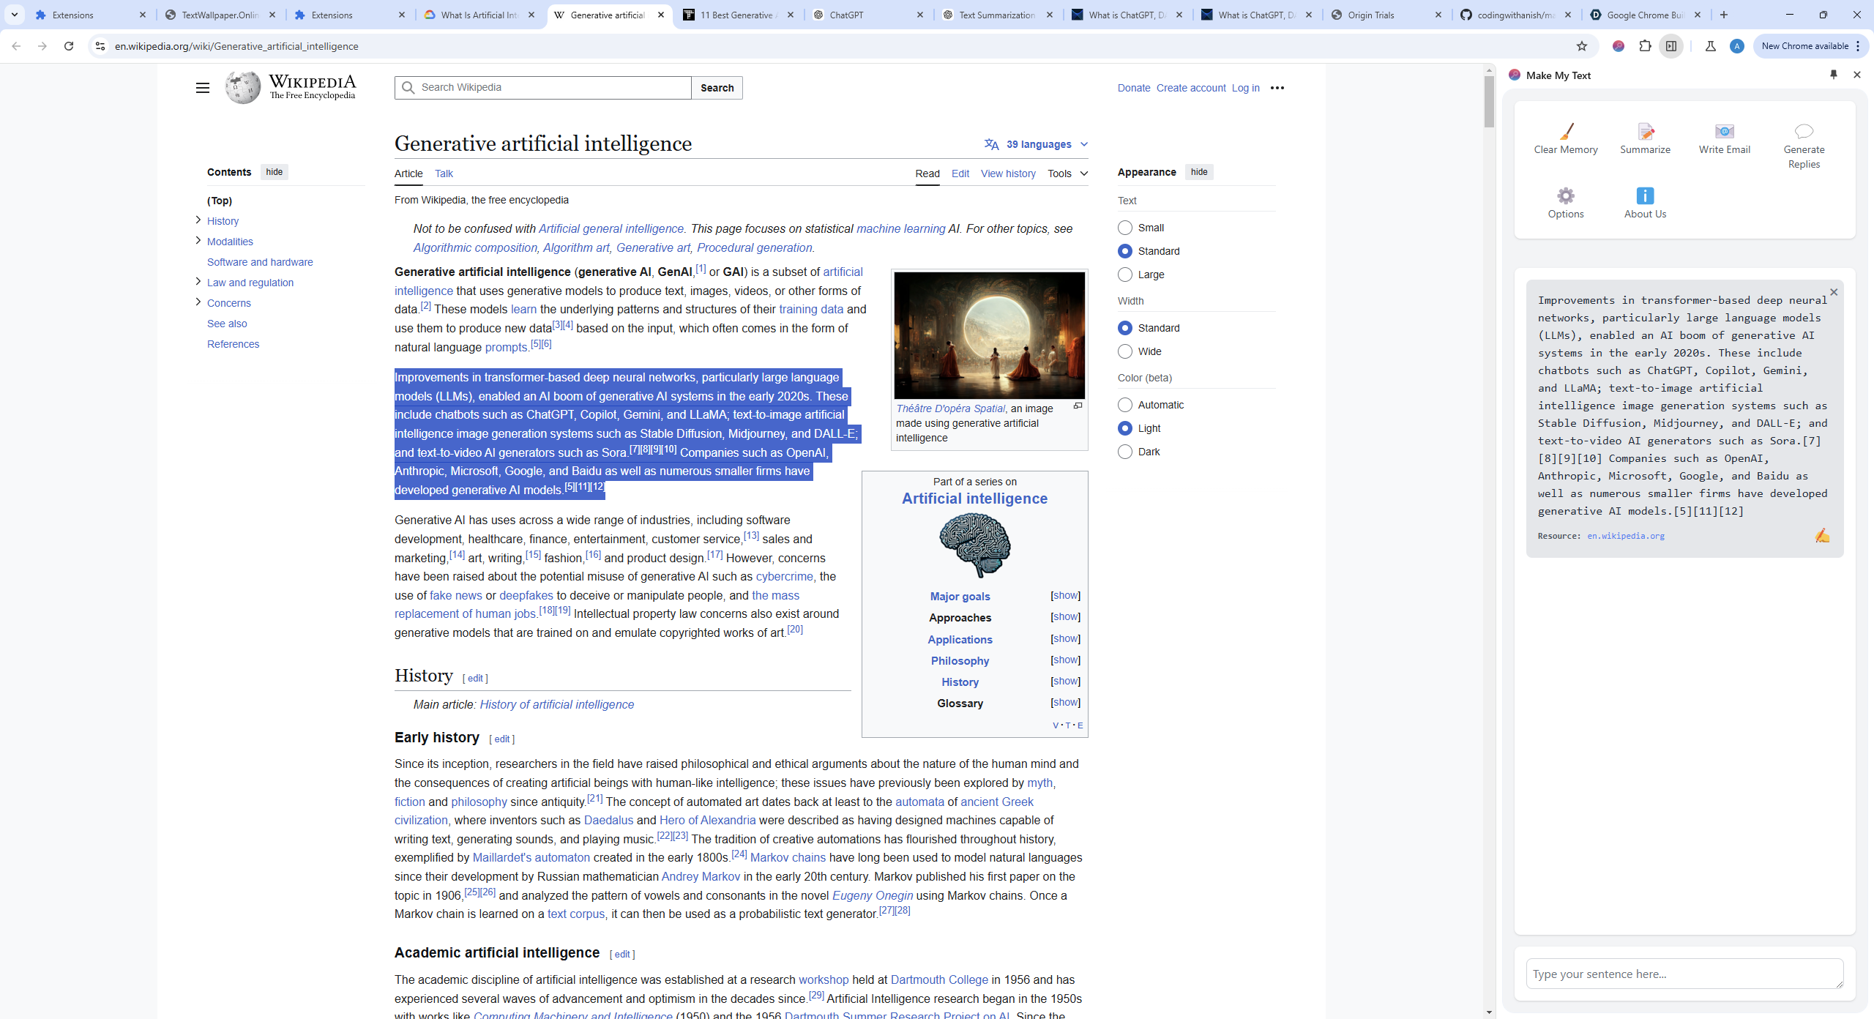
Task: Click the About Us info icon
Action: 1645,196
